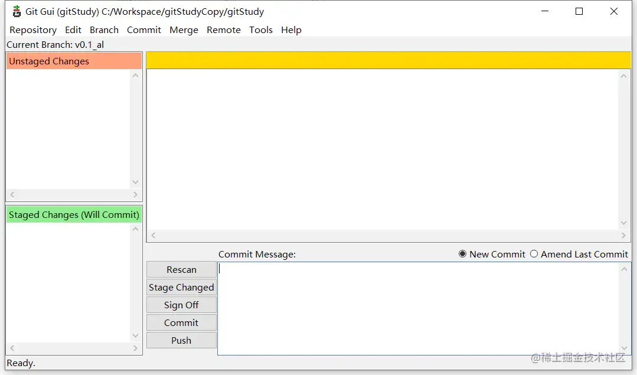Open the Repository menu
Image resolution: width=637 pixels, height=375 pixels.
pyautogui.click(x=33, y=30)
